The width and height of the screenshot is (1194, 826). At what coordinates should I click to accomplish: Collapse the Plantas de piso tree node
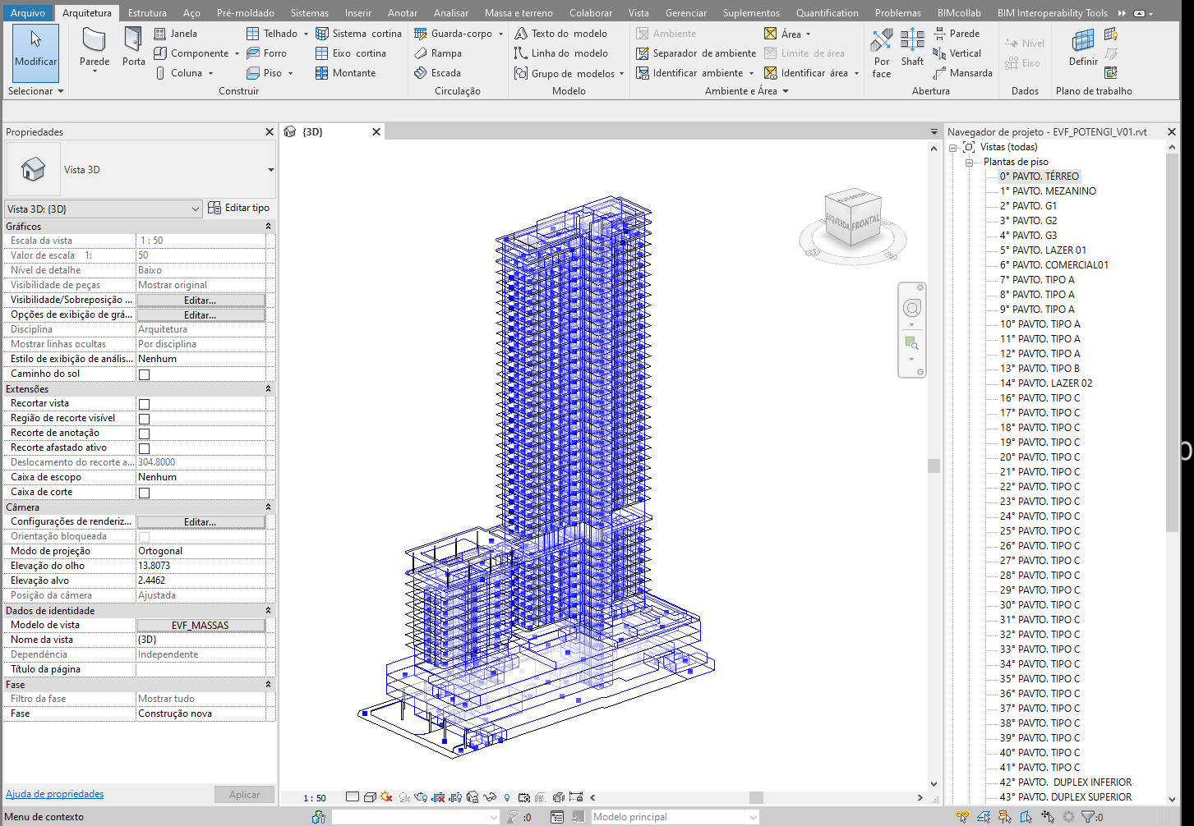pos(970,162)
